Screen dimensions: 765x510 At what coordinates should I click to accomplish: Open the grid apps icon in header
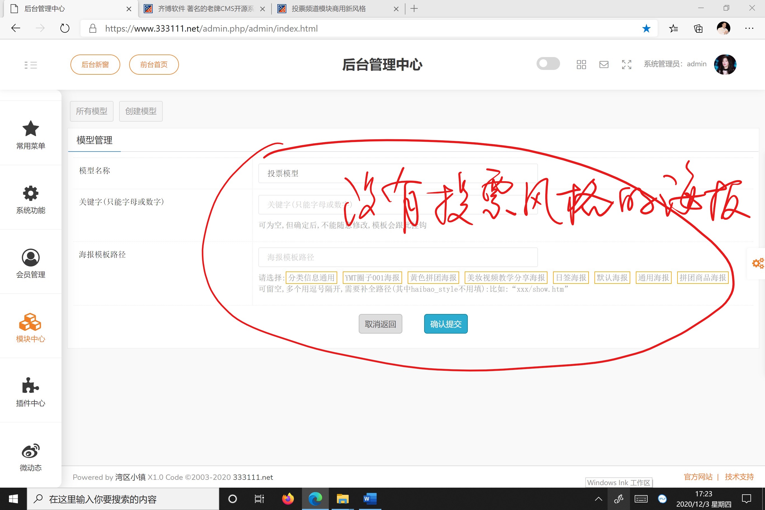tap(581, 64)
